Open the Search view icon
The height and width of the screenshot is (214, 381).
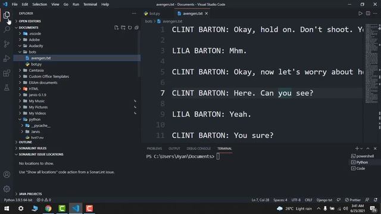point(7,29)
